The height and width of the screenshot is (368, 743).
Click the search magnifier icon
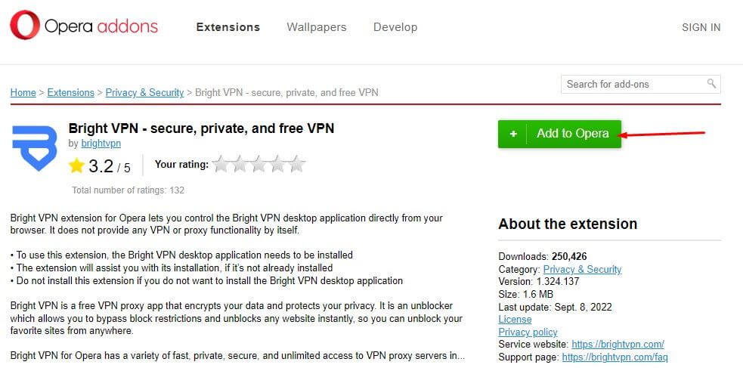click(711, 84)
